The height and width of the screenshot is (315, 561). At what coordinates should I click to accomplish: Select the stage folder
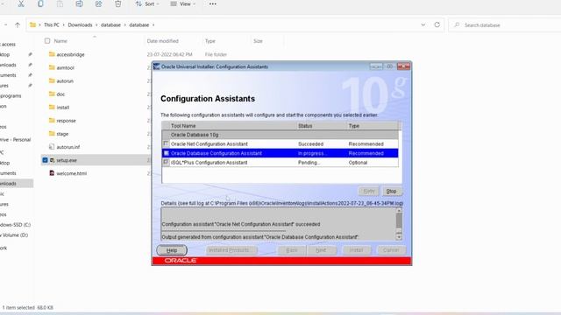point(62,134)
